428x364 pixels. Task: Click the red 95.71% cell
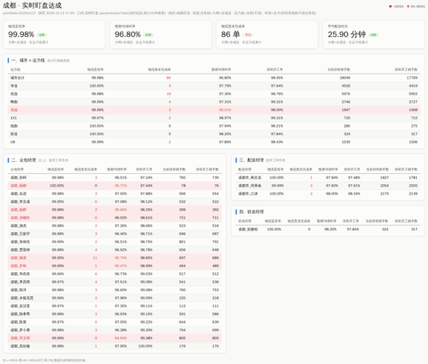click(121, 186)
